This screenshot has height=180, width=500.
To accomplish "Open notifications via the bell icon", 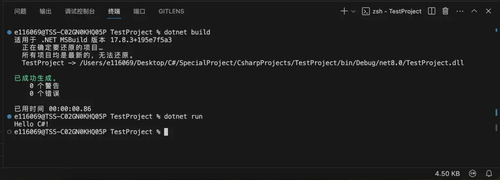I will (x=489, y=173).
